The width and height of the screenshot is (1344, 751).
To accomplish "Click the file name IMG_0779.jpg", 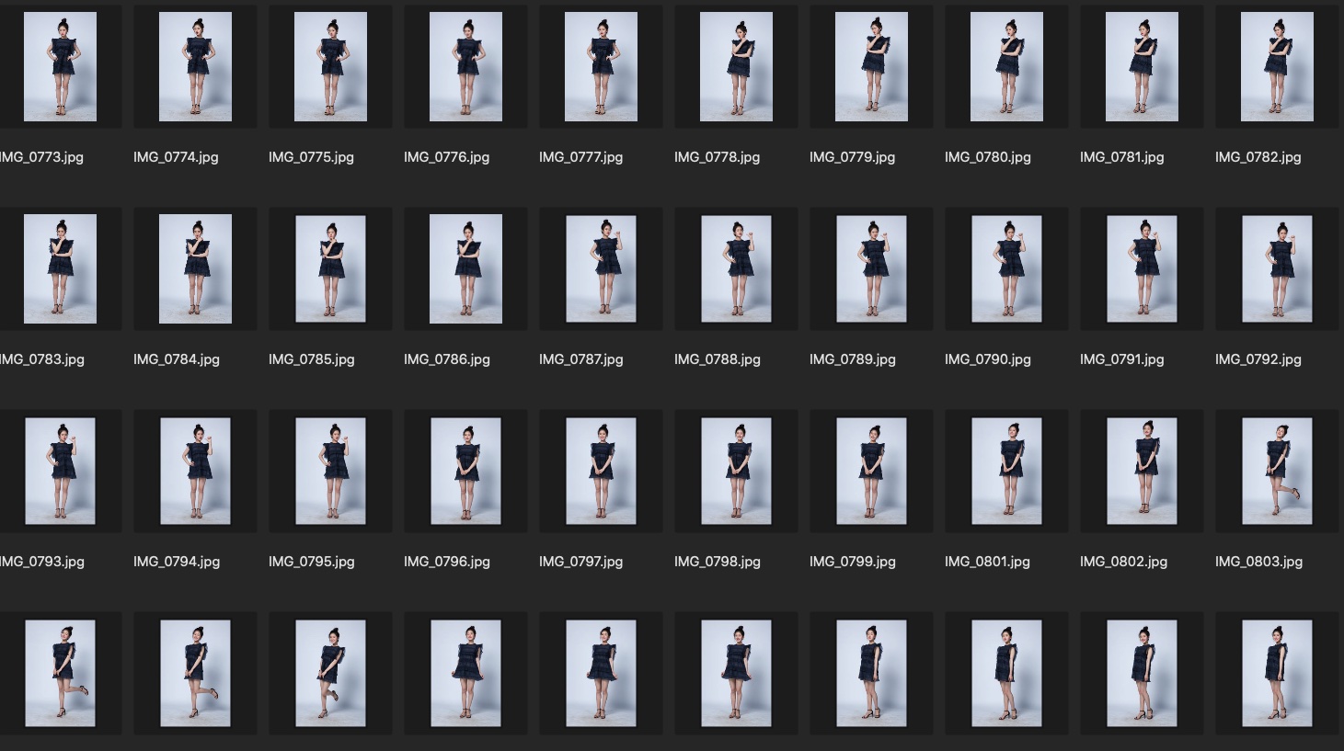I will click(x=852, y=157).
